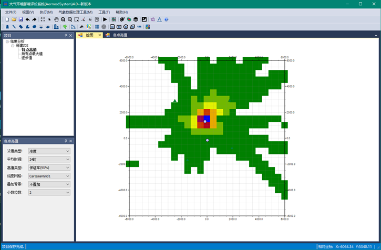
Task: Click the Open folder icon
Action: [14, 19]
